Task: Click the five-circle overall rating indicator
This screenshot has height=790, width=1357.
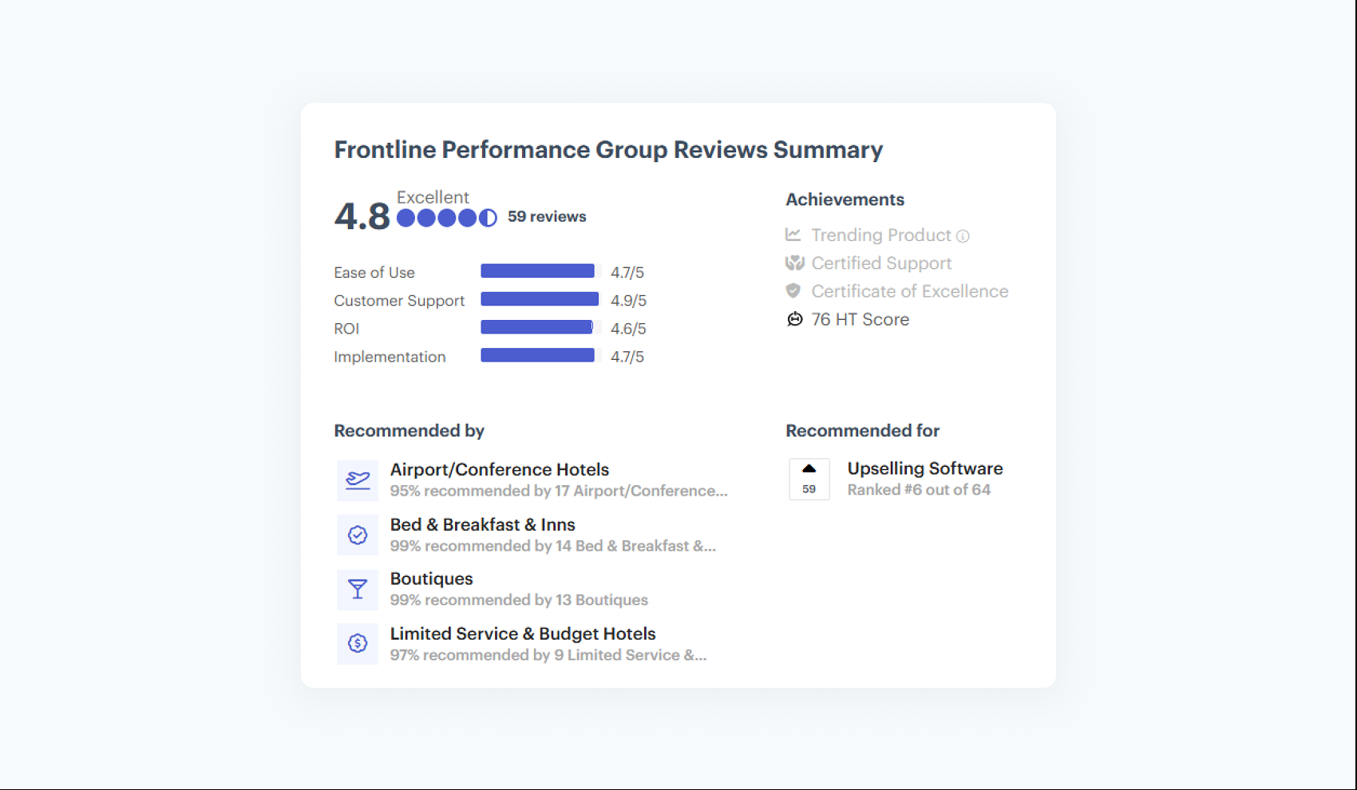Action: click(447, 218)
